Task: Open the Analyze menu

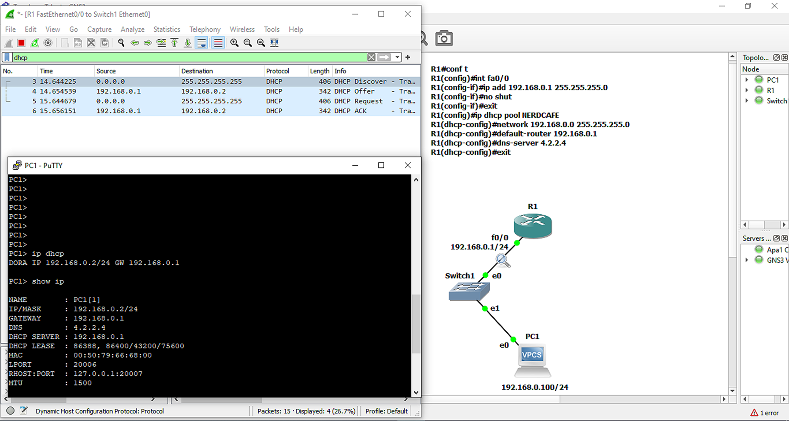Action: 132,29
